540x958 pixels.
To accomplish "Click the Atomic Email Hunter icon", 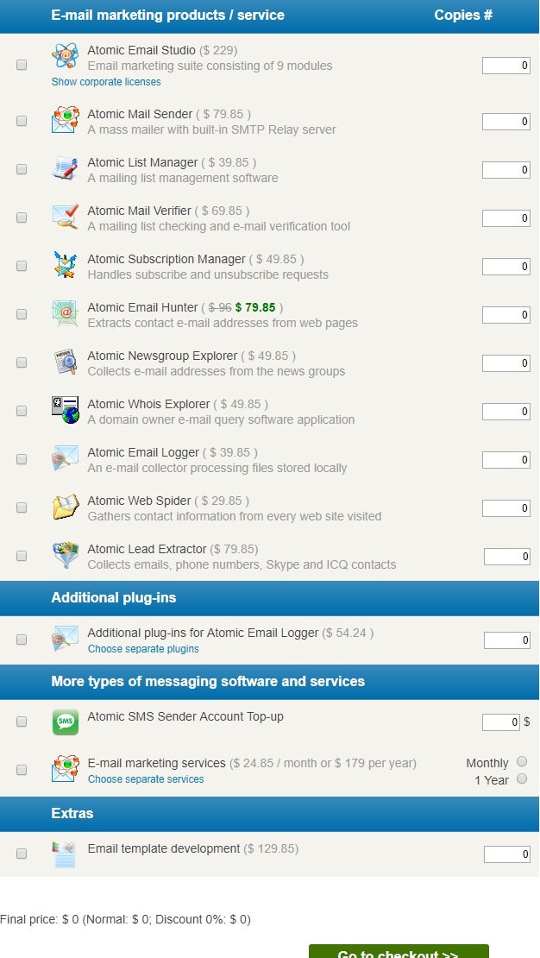I will click(65, 312).
